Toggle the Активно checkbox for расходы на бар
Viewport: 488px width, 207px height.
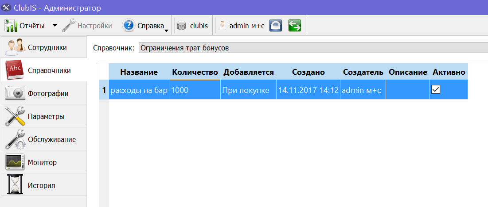coord(435,90)
